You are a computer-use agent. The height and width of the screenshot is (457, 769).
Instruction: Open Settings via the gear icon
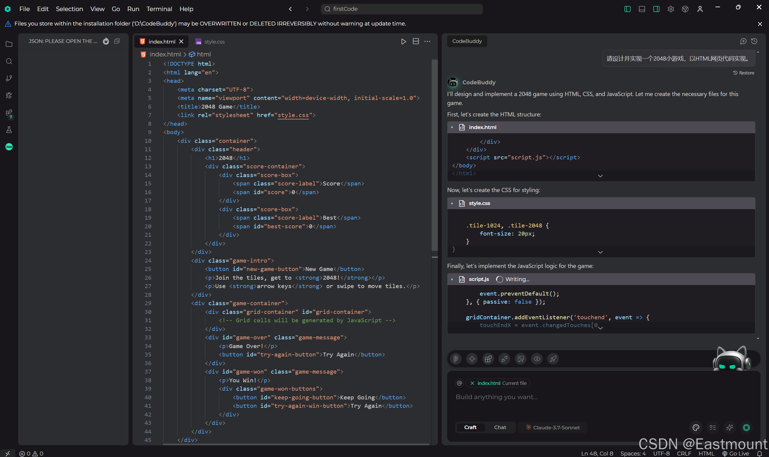670,9
